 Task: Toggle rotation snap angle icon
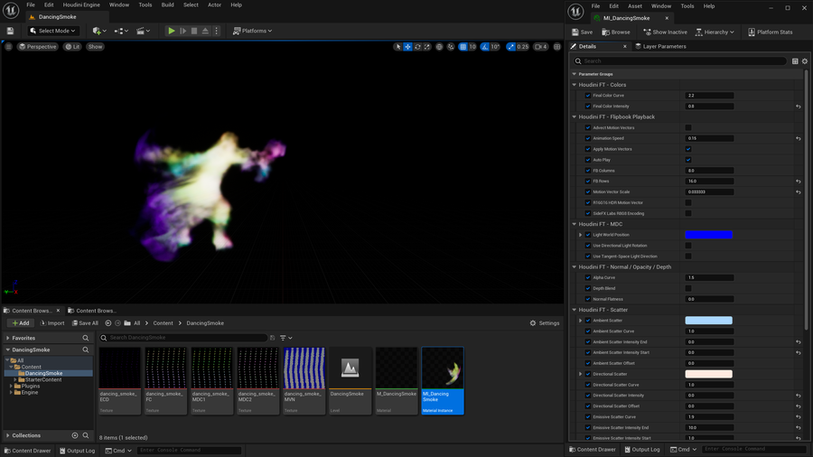tap(484, 47)
